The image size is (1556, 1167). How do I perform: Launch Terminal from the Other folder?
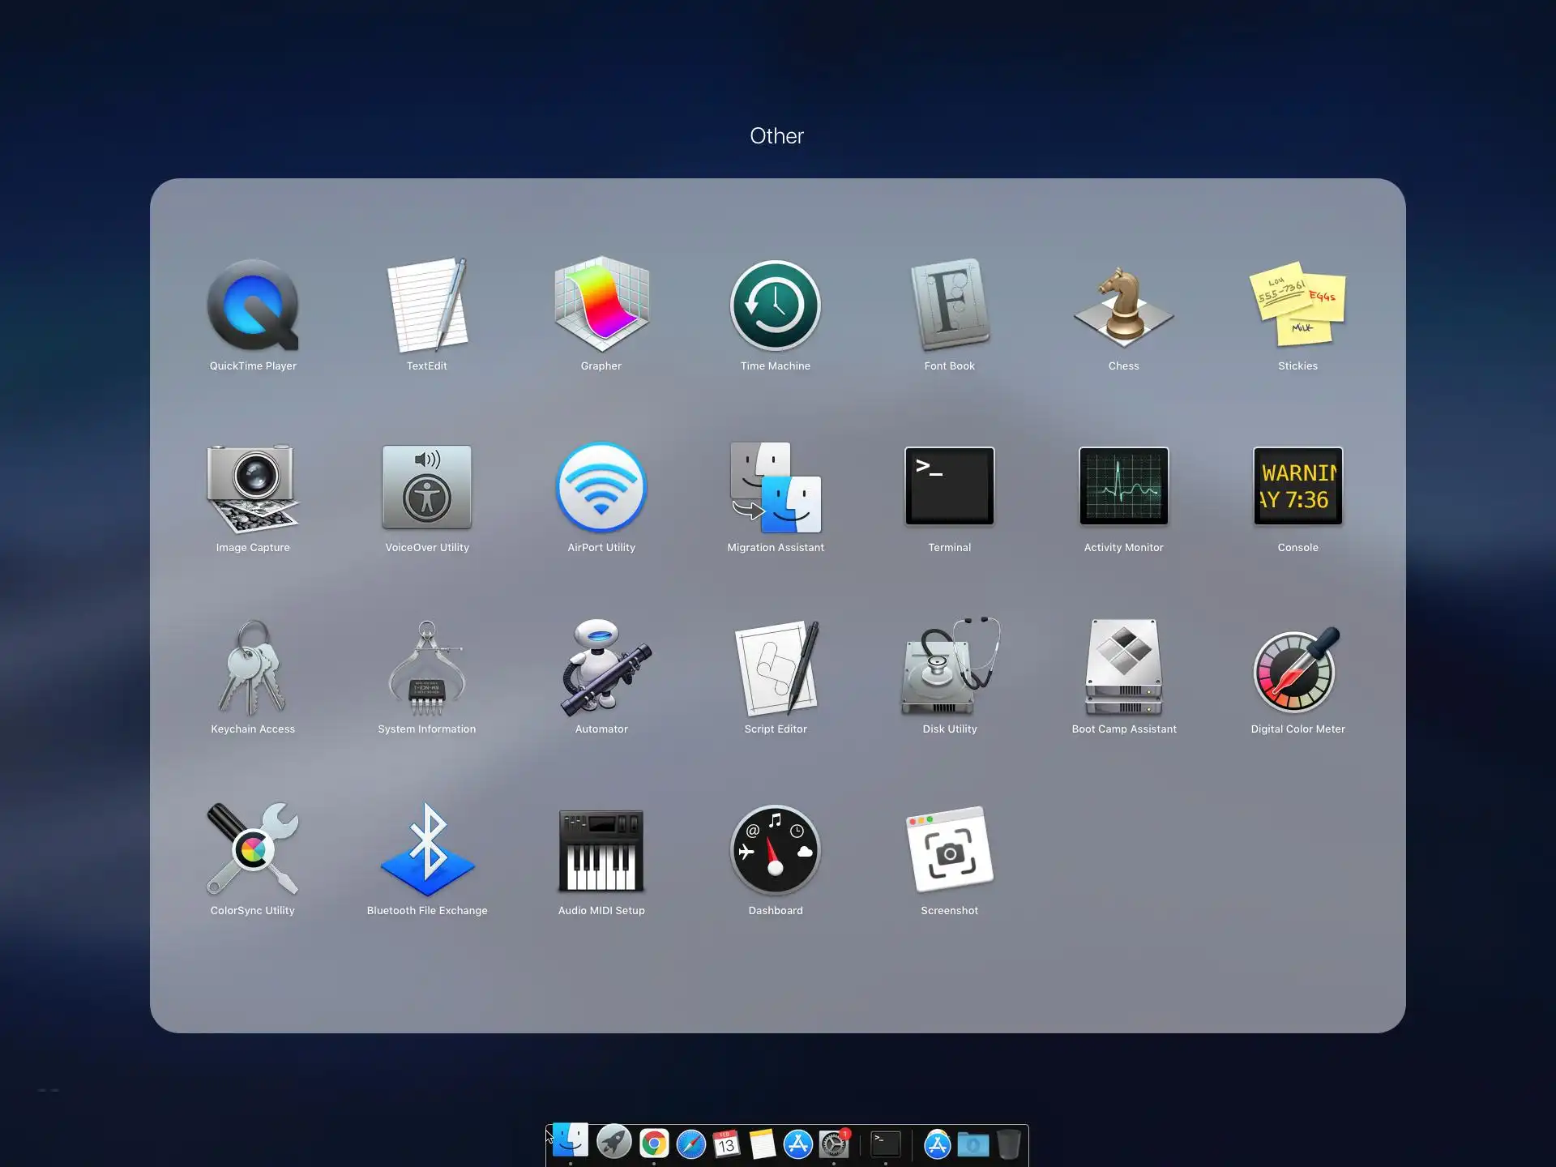pos(950,487)
